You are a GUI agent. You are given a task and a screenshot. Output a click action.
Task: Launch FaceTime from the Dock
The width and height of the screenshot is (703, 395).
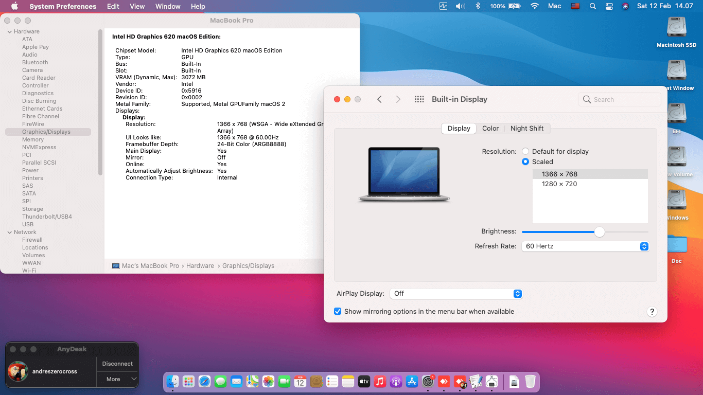tap(284, 381)
